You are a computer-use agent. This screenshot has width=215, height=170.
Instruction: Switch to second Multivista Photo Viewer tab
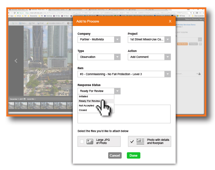(38, 10)
